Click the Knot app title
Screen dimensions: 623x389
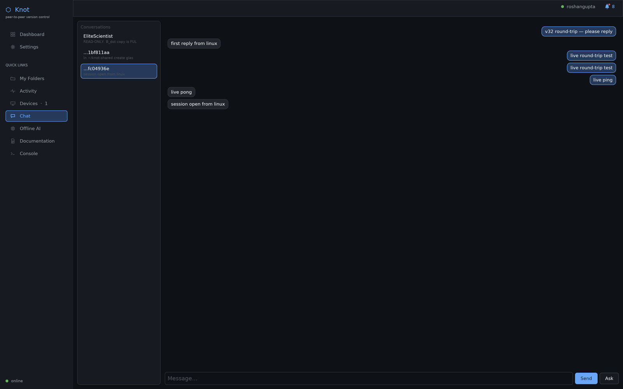tap(22, 10)
